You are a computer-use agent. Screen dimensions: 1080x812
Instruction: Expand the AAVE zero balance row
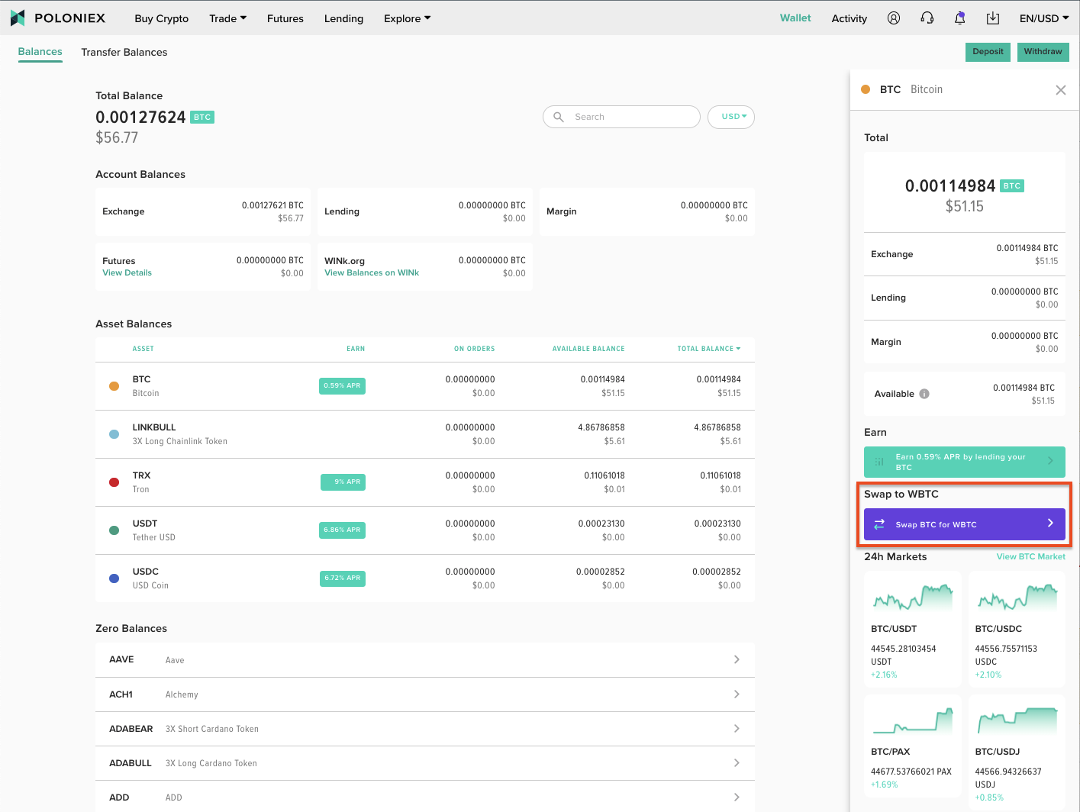(424, 659)
